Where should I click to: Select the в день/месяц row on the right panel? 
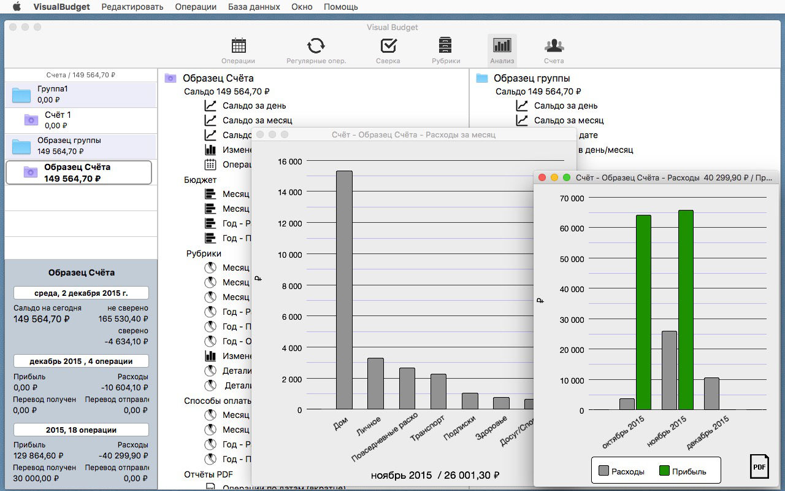(605, 150)
